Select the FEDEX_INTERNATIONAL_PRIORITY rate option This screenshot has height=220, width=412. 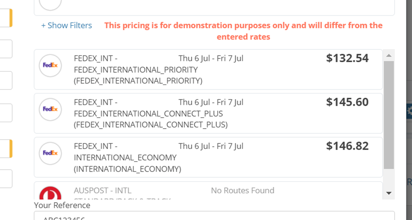[x=136, y=69]
